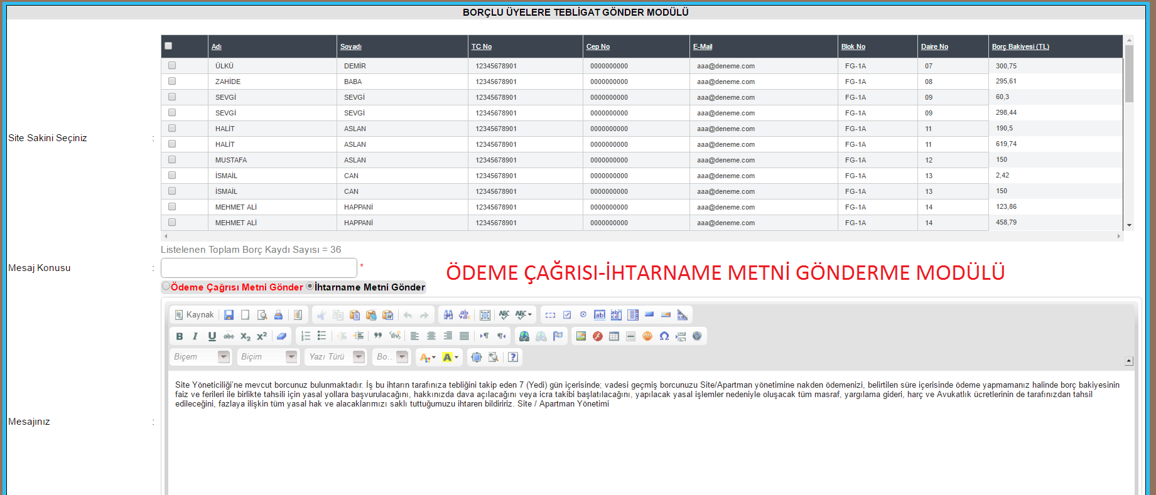Sort table by Borç Bakiyesi (TL) header
The image size is (1156, 495).
click(1020, 46)
